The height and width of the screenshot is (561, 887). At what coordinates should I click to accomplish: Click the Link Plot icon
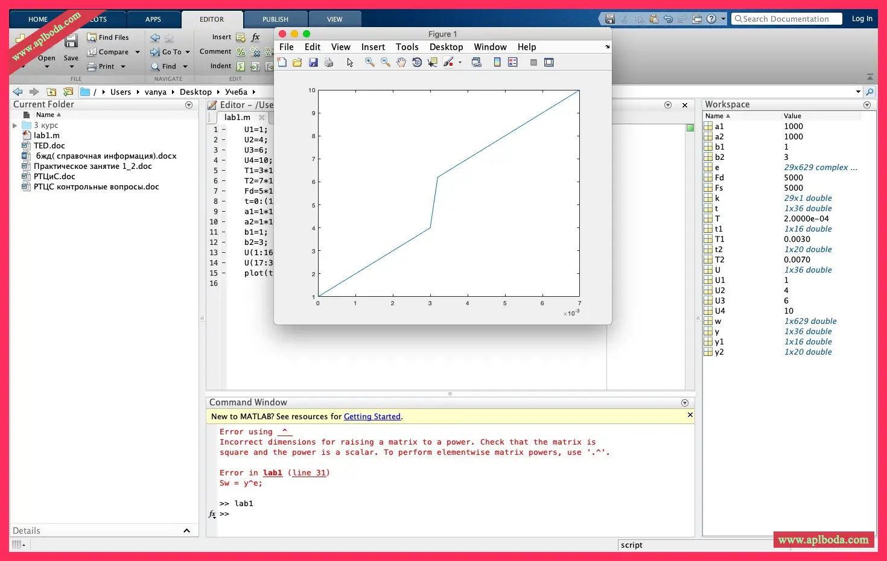click(477, 62)
